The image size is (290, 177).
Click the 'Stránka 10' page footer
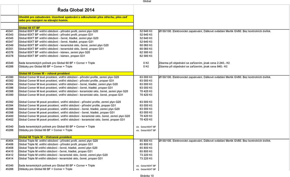[x=147, y=176]
